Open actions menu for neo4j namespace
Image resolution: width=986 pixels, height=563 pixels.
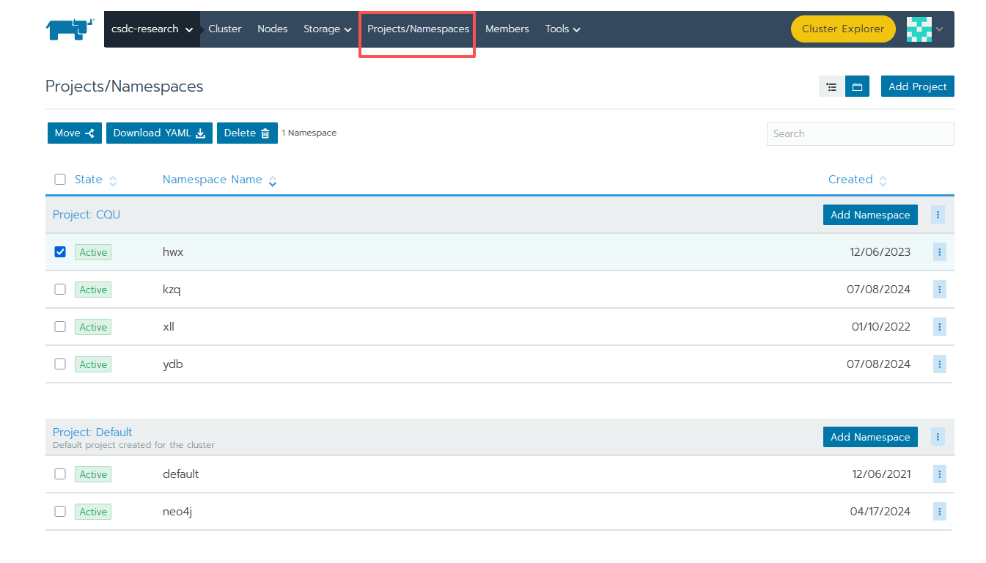(939, 512)
